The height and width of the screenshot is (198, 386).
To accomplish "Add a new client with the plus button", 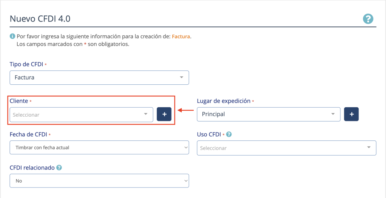I will 164,114.
